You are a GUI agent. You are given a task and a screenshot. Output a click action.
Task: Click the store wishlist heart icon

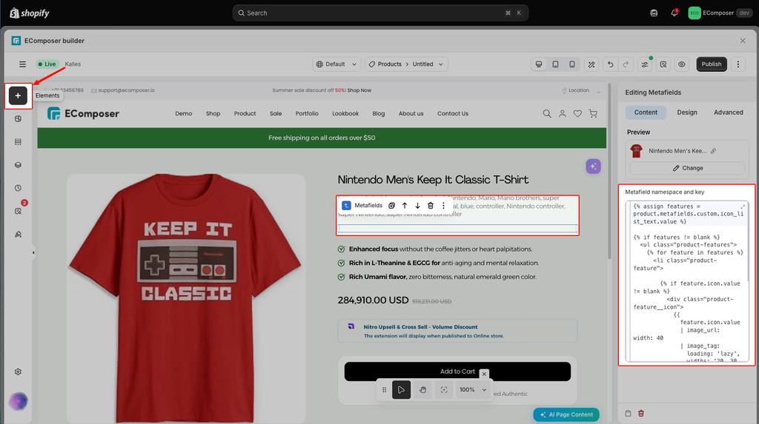point(577,114)
